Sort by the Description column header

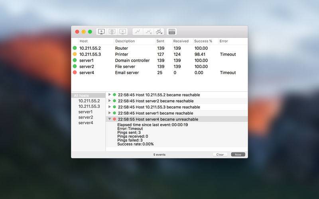tap(125, 41)
